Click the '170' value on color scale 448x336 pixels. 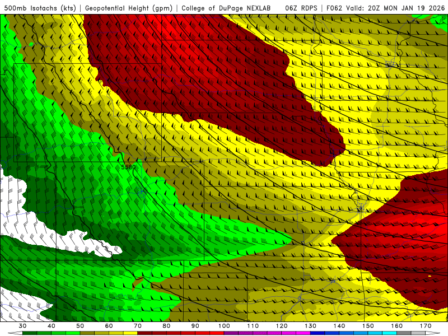click(x=426, y=326)
